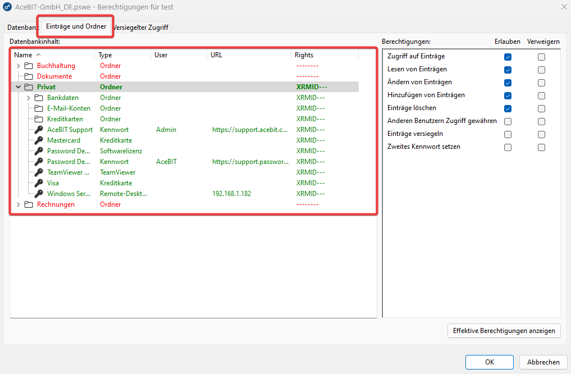Tick Verweigern for Zweites Kennwort setzen
Screen dimensions: 571x374
coord(541,148)
